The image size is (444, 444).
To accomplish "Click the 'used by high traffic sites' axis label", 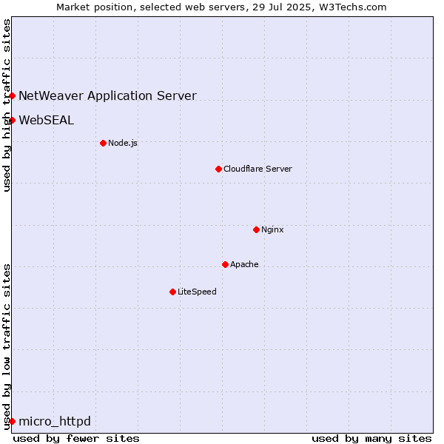I will [x=6, y=105].
